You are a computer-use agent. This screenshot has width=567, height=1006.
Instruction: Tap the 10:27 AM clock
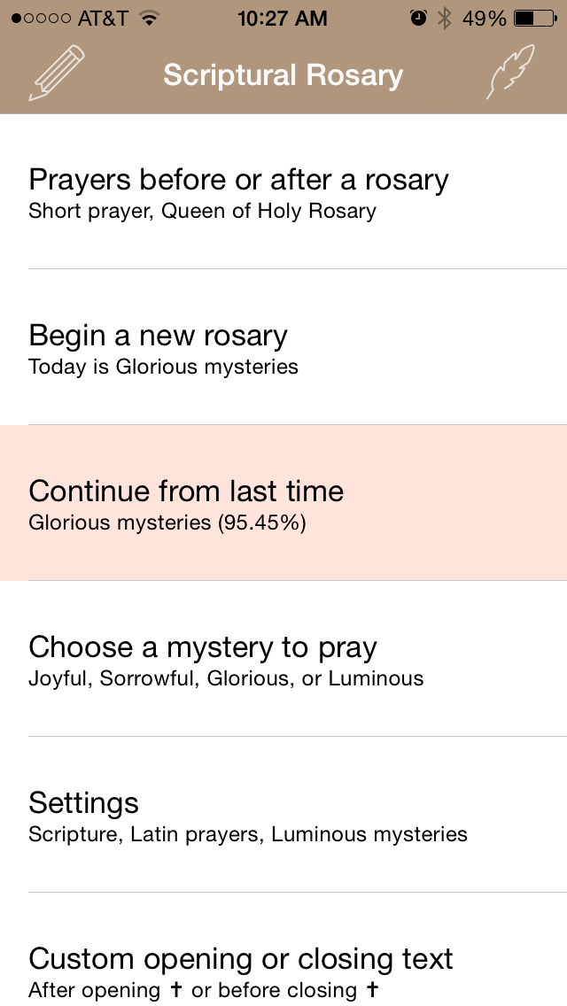(x=283, y=18)
